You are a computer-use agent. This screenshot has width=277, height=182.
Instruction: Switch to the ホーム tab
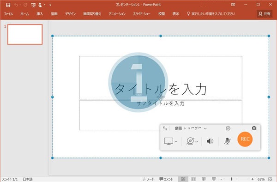[24, 14]
